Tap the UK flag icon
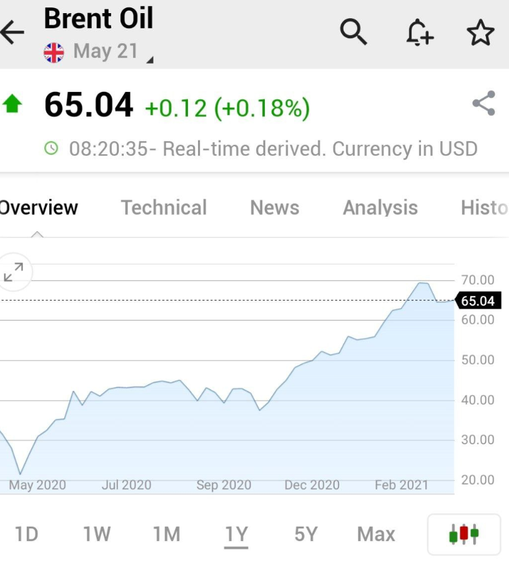 (x=54, y=52)
